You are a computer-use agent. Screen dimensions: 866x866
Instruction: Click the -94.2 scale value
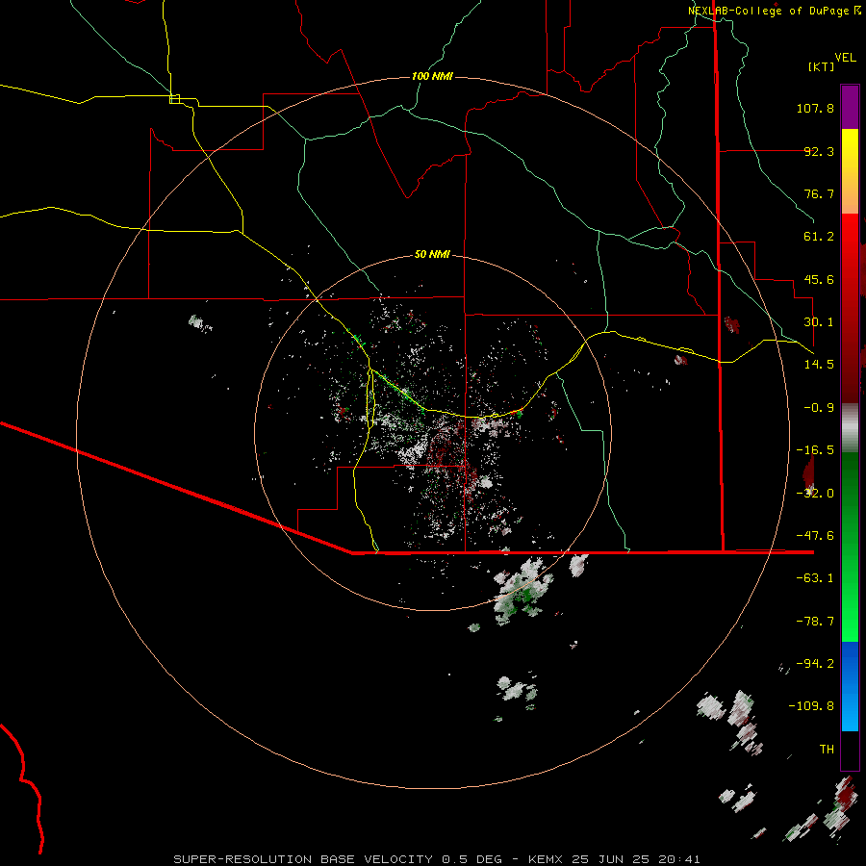815,664
